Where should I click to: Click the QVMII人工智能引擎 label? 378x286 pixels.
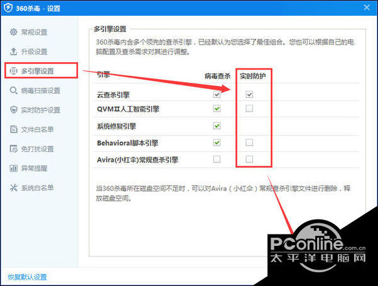pyautogui.click(x=128, y=109)
